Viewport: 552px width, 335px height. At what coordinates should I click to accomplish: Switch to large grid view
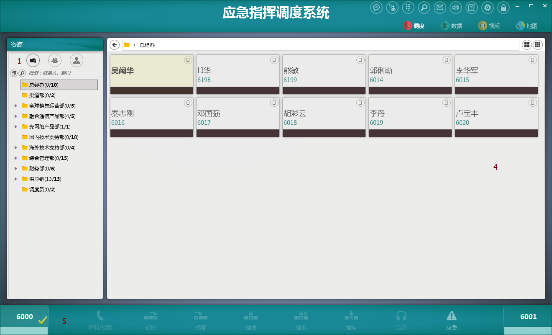point(527,45)
